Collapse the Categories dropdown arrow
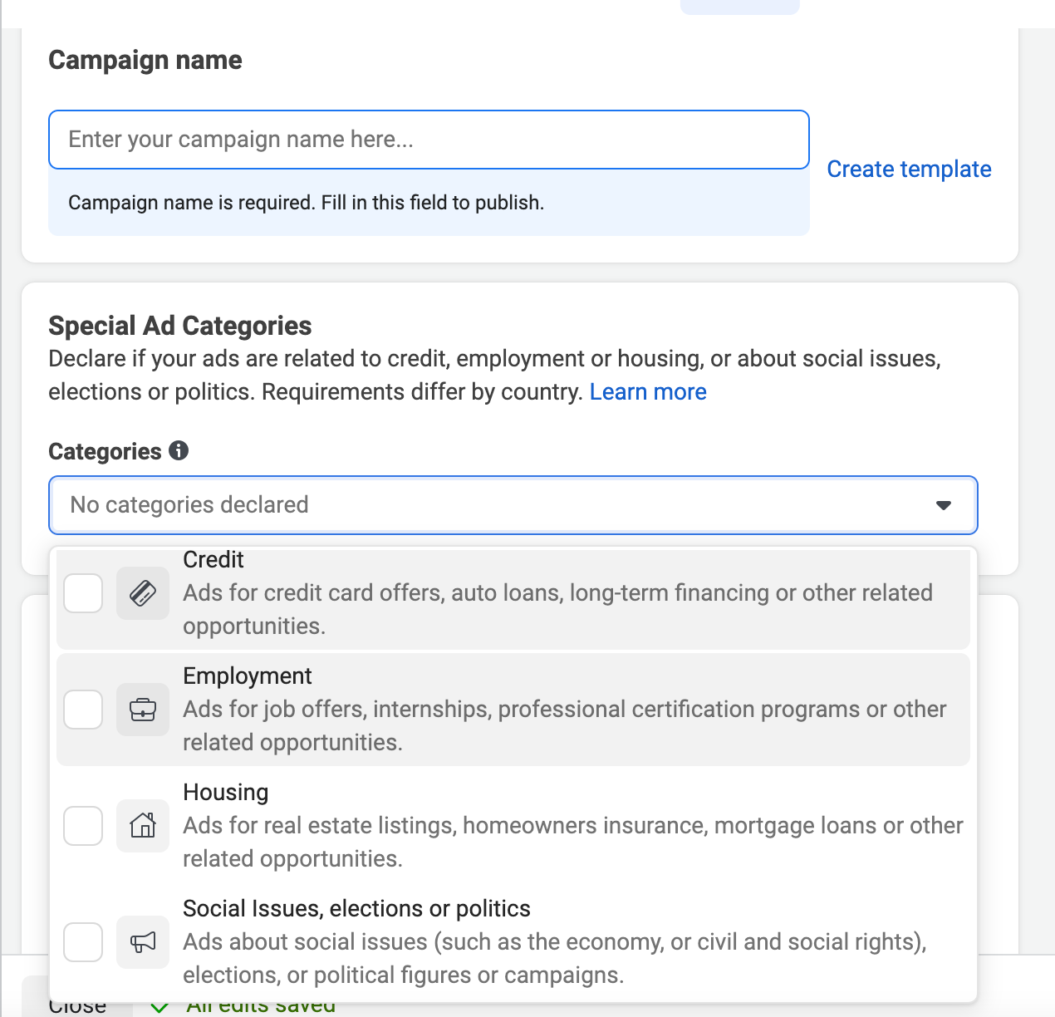This screenshot has height=1017, width=1055. click(944, 505)
